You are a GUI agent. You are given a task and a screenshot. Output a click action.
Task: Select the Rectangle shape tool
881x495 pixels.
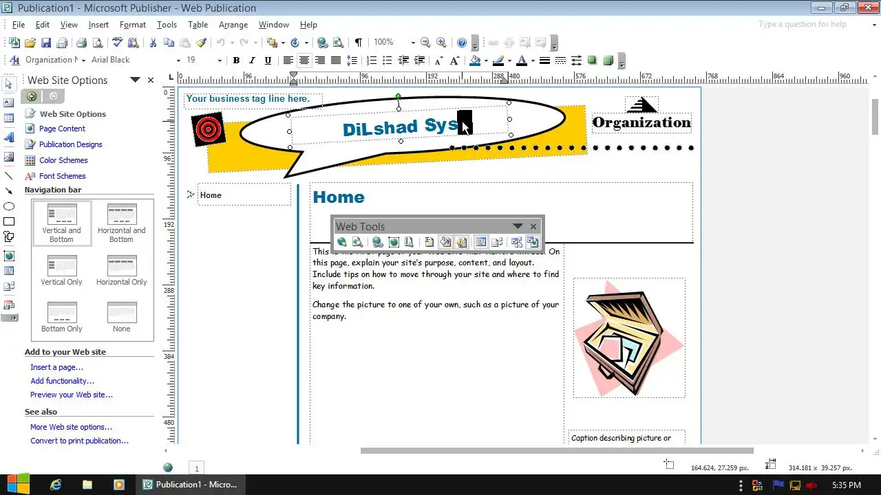(9, 221)
